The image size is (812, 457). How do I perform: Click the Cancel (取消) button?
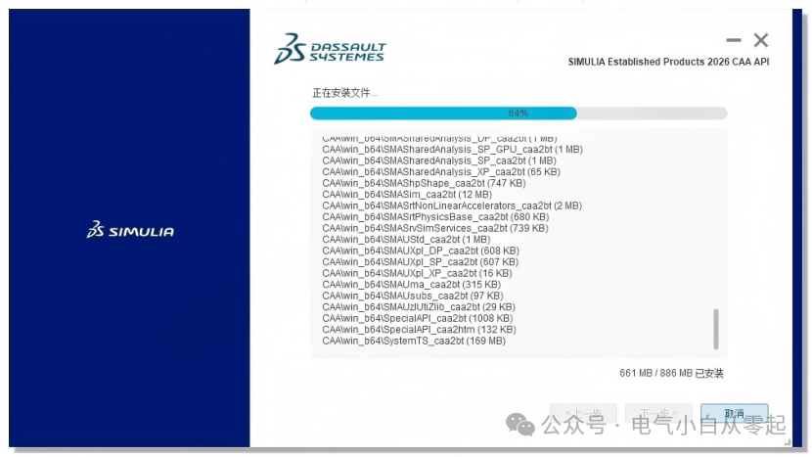(734, 414)
